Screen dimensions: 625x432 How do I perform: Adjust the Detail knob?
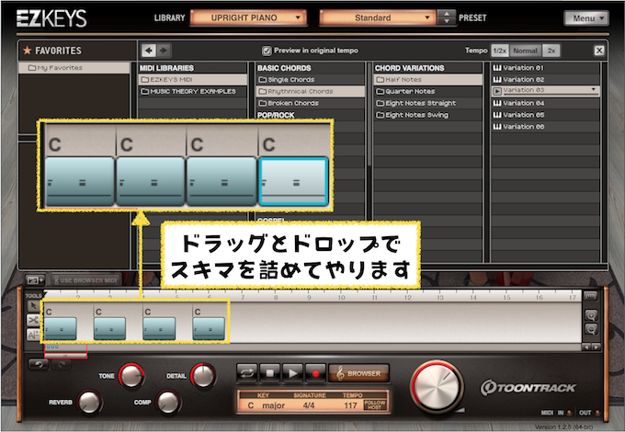[x=203, y=375]
